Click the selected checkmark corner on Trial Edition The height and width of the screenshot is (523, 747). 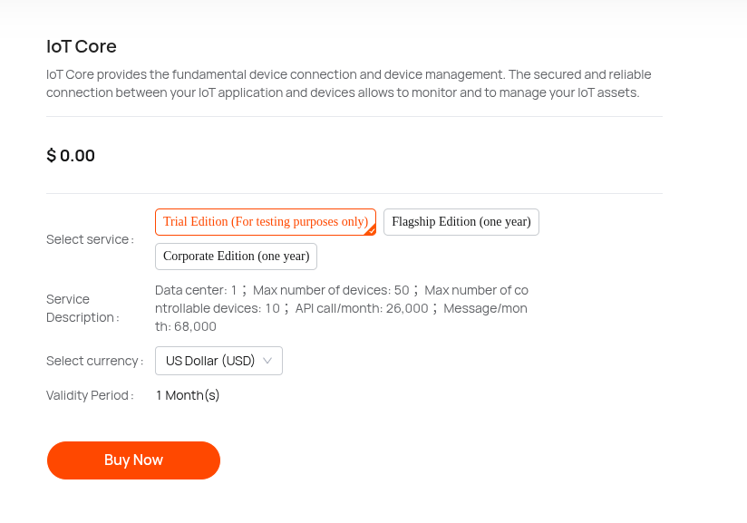[371, 230]
